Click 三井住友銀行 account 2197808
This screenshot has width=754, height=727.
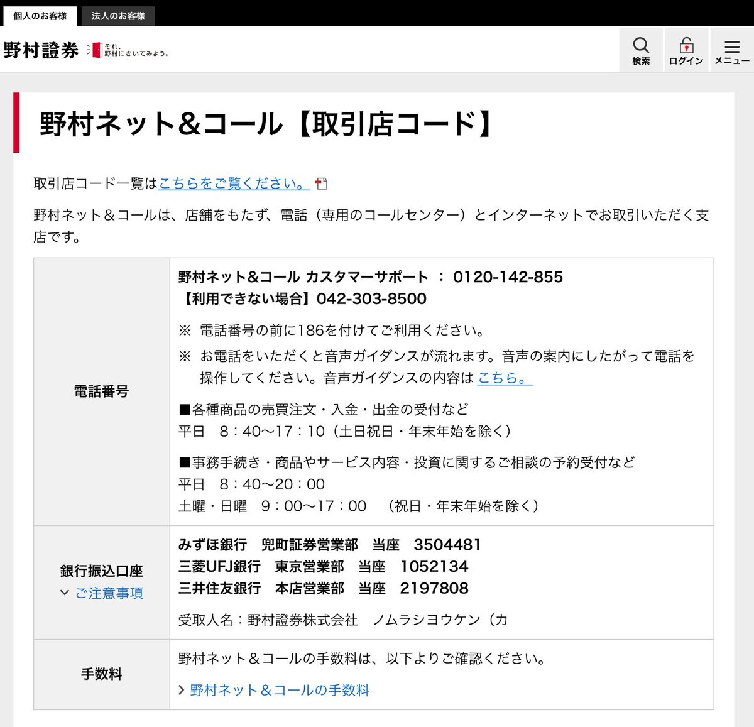click(323, 589)
